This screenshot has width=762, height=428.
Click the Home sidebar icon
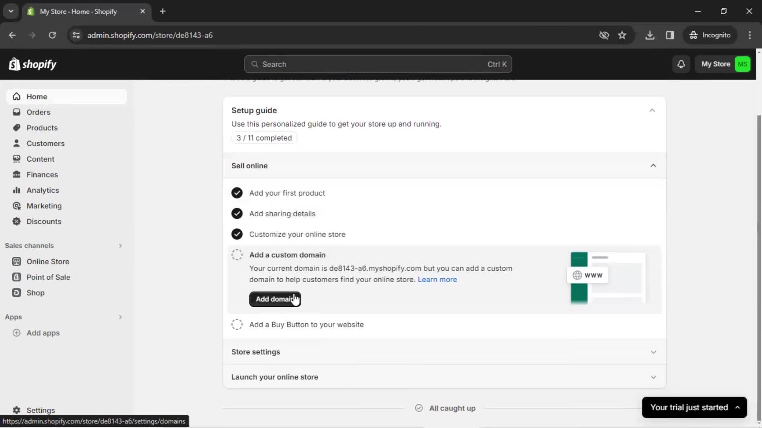point(16,96)
